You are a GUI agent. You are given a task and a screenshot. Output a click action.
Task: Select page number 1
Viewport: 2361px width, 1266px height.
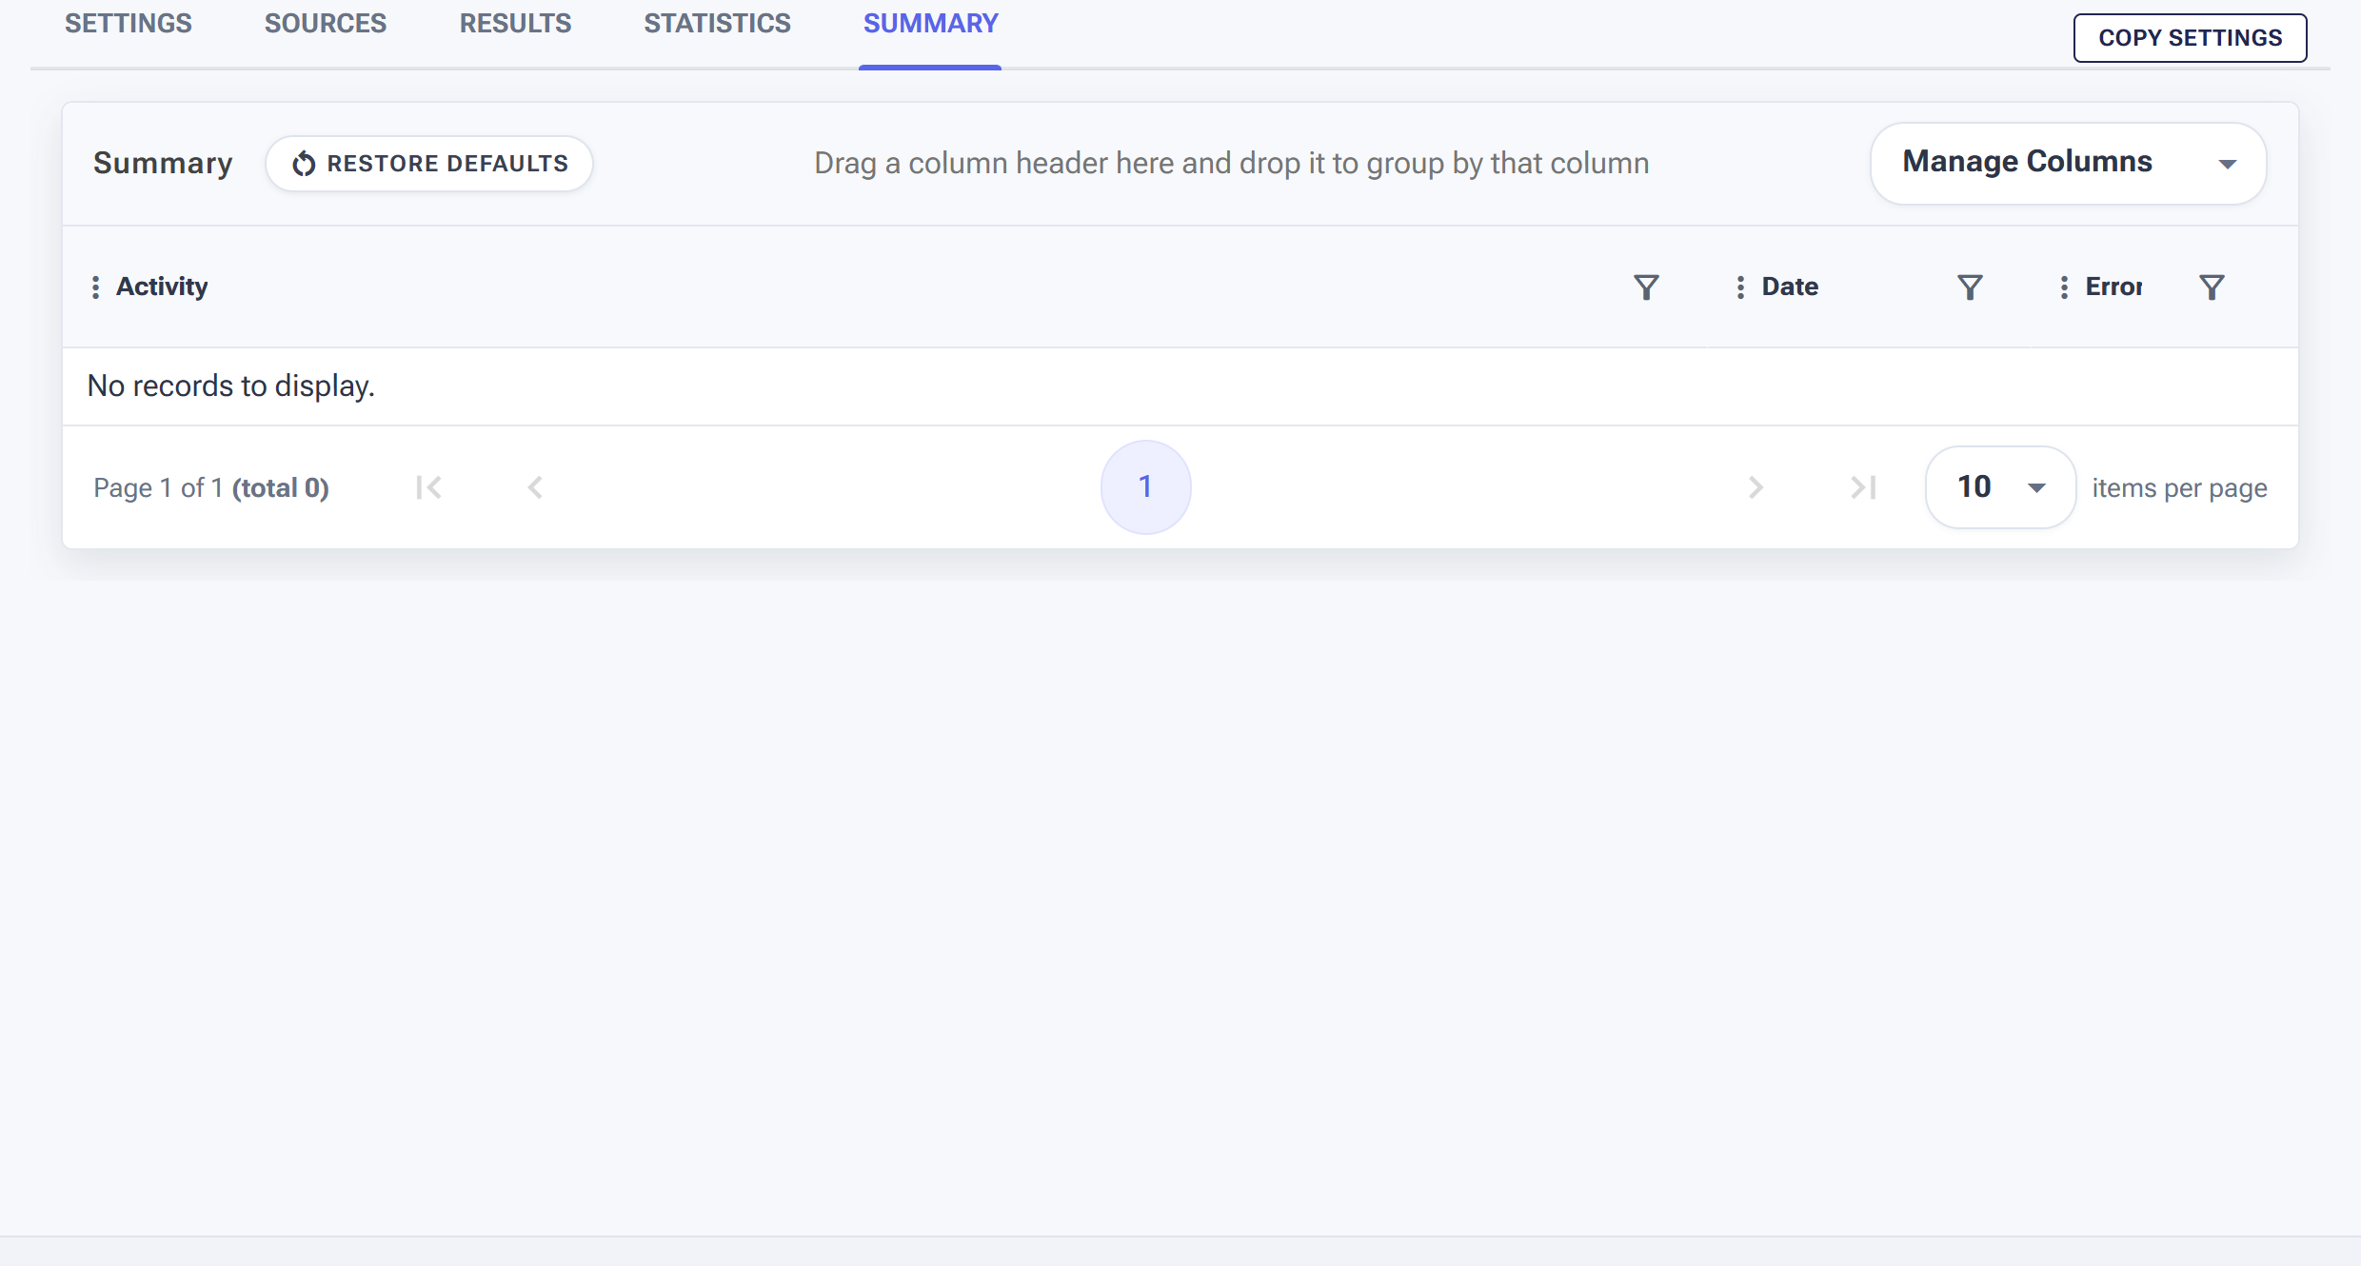coord(1145,487)
